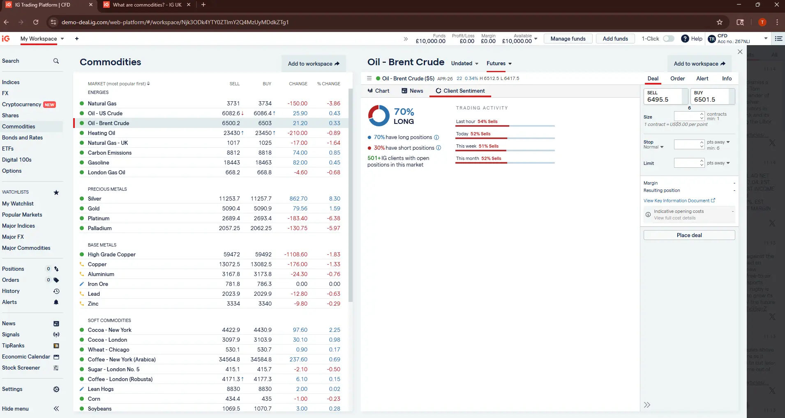
Task: Open Alerts via the bell icon
Action: pyautogui.click(x=56, y=302)
